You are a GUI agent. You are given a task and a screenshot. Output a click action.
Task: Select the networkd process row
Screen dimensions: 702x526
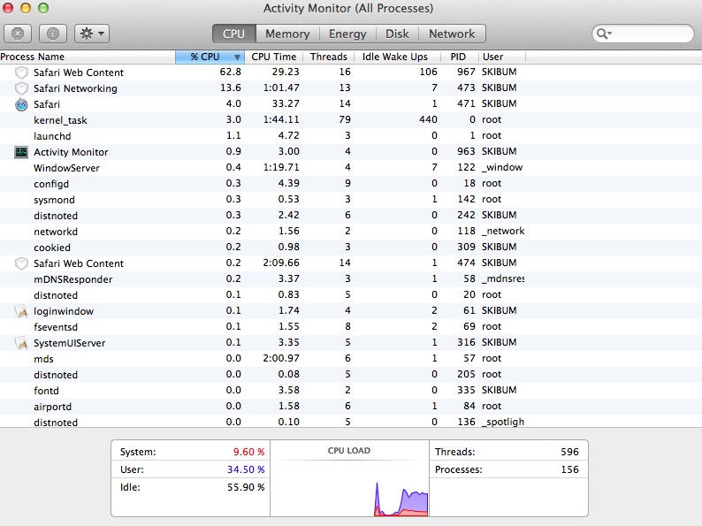click(351, 232)
